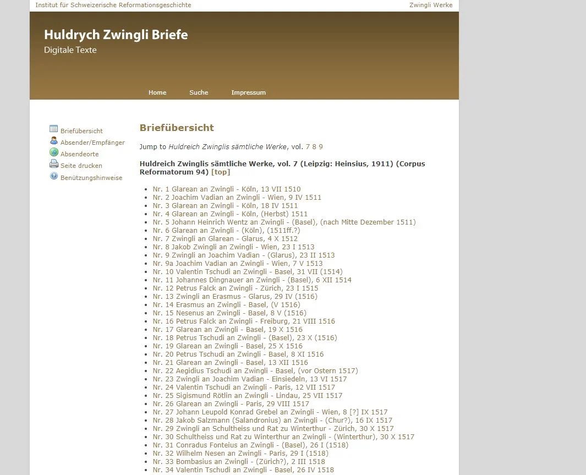
Task: Open letter Nr. 13 Zwingli an Erasmus
Action: point(235,297)
